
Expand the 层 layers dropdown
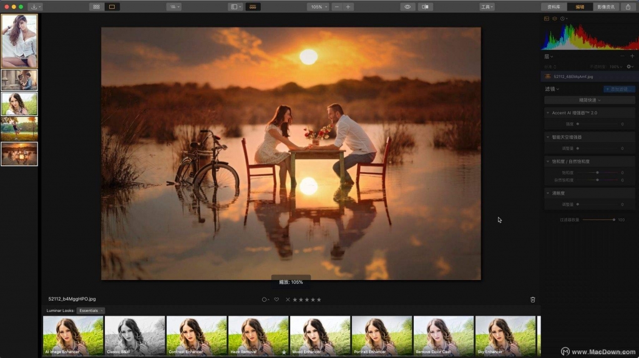(549, 56)
